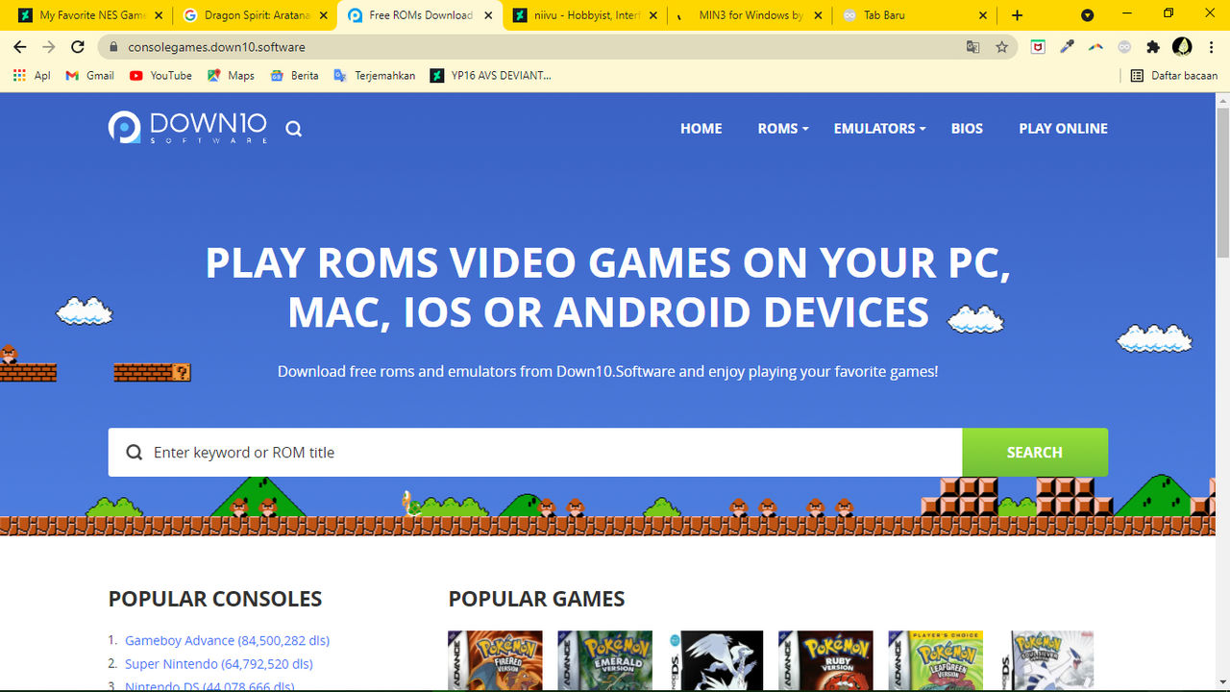Open the DOWN10 Software logo homepage
1230x692 pixels.
tap(187, 126)
